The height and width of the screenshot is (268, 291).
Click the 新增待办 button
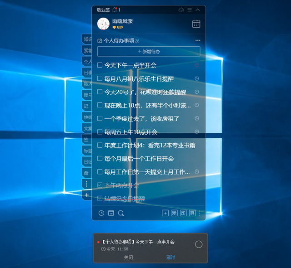[149, 51]
